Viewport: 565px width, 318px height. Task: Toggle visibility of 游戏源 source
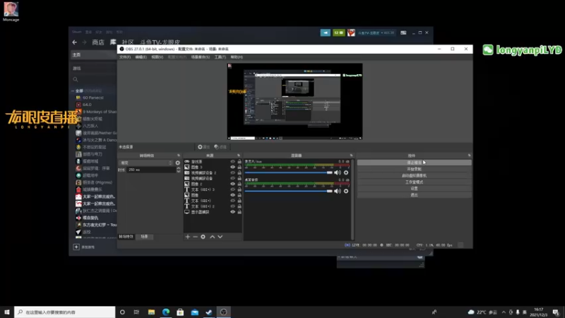[x=233, y=162]
